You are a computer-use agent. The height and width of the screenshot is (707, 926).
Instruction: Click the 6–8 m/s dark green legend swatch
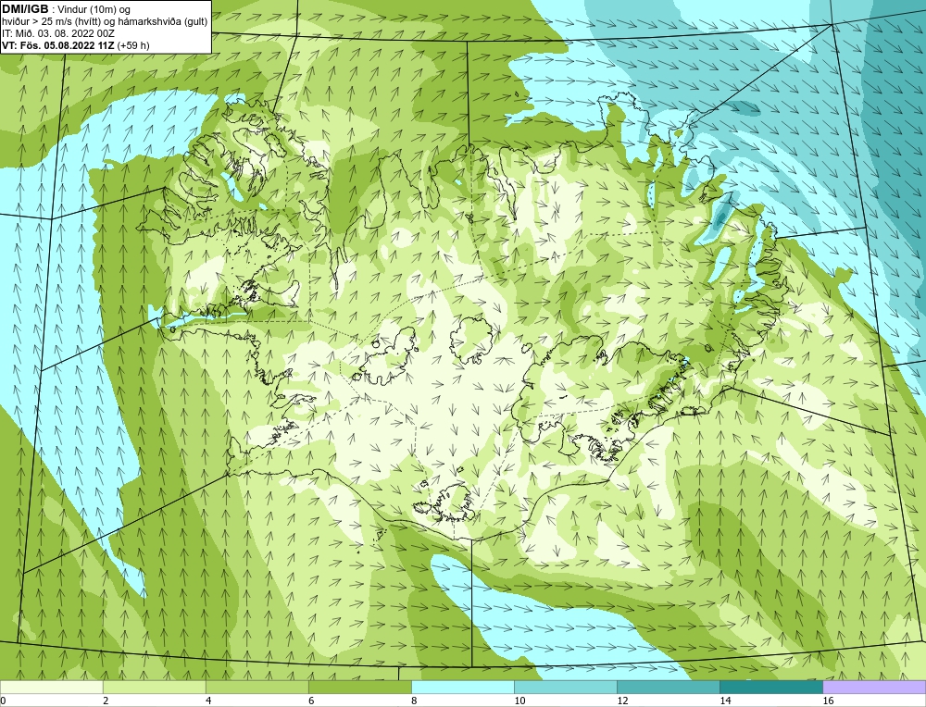tap(359, 687)
